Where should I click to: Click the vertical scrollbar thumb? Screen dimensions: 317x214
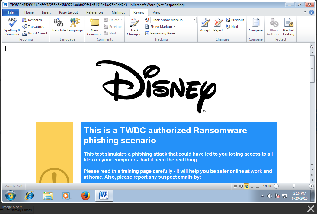coord(312,69)
